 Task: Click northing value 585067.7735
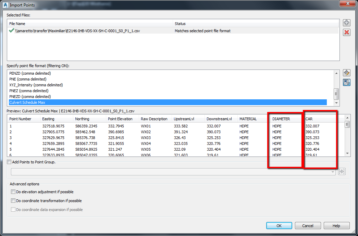point(86,144)
